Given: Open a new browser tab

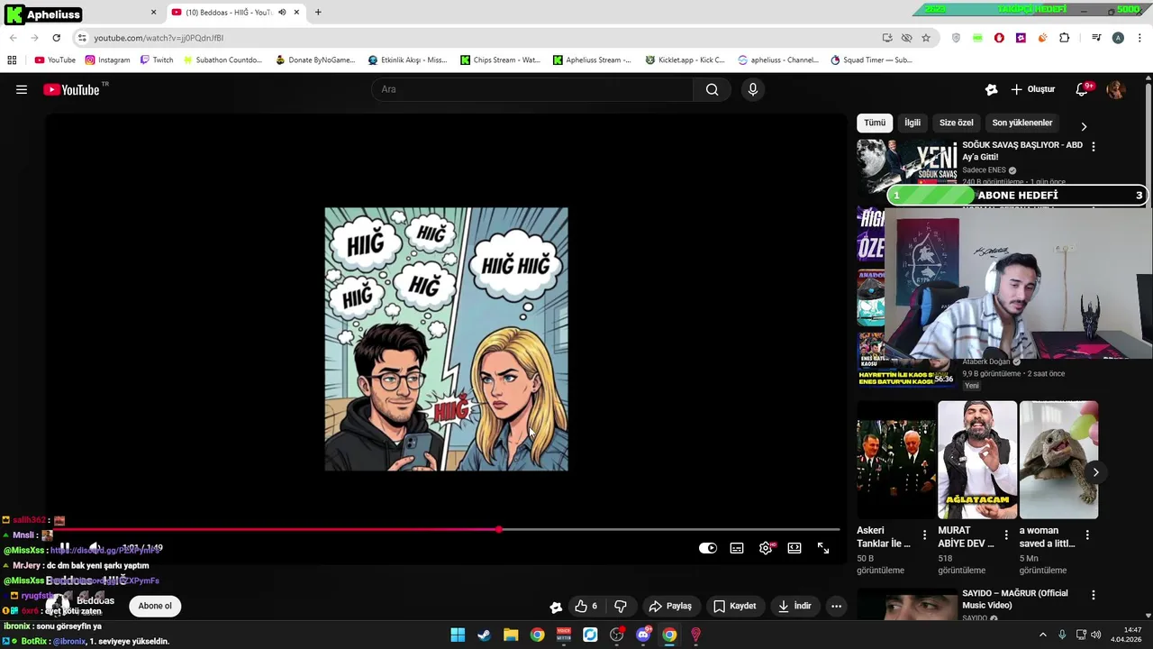Looking at the screenshot, I should (318, 12).
